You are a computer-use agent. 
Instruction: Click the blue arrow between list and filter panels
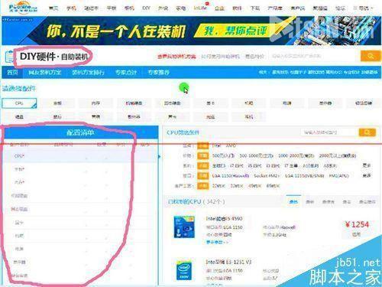click(x=160, y=156)
